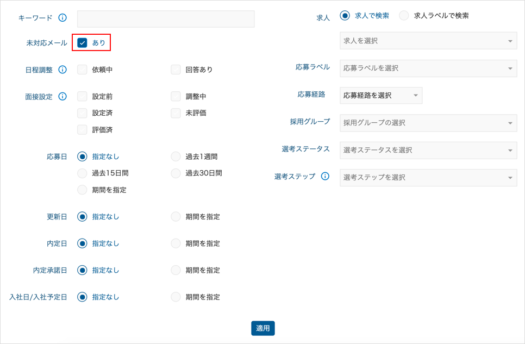Switch to 求人ラベルで検索 radio option
Viewport: 525px width, 344px height.
point(404,15)
